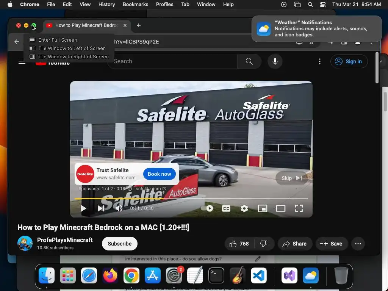Like the video with 768 likes
The image size is (388, 291).
tap(239, 244)
